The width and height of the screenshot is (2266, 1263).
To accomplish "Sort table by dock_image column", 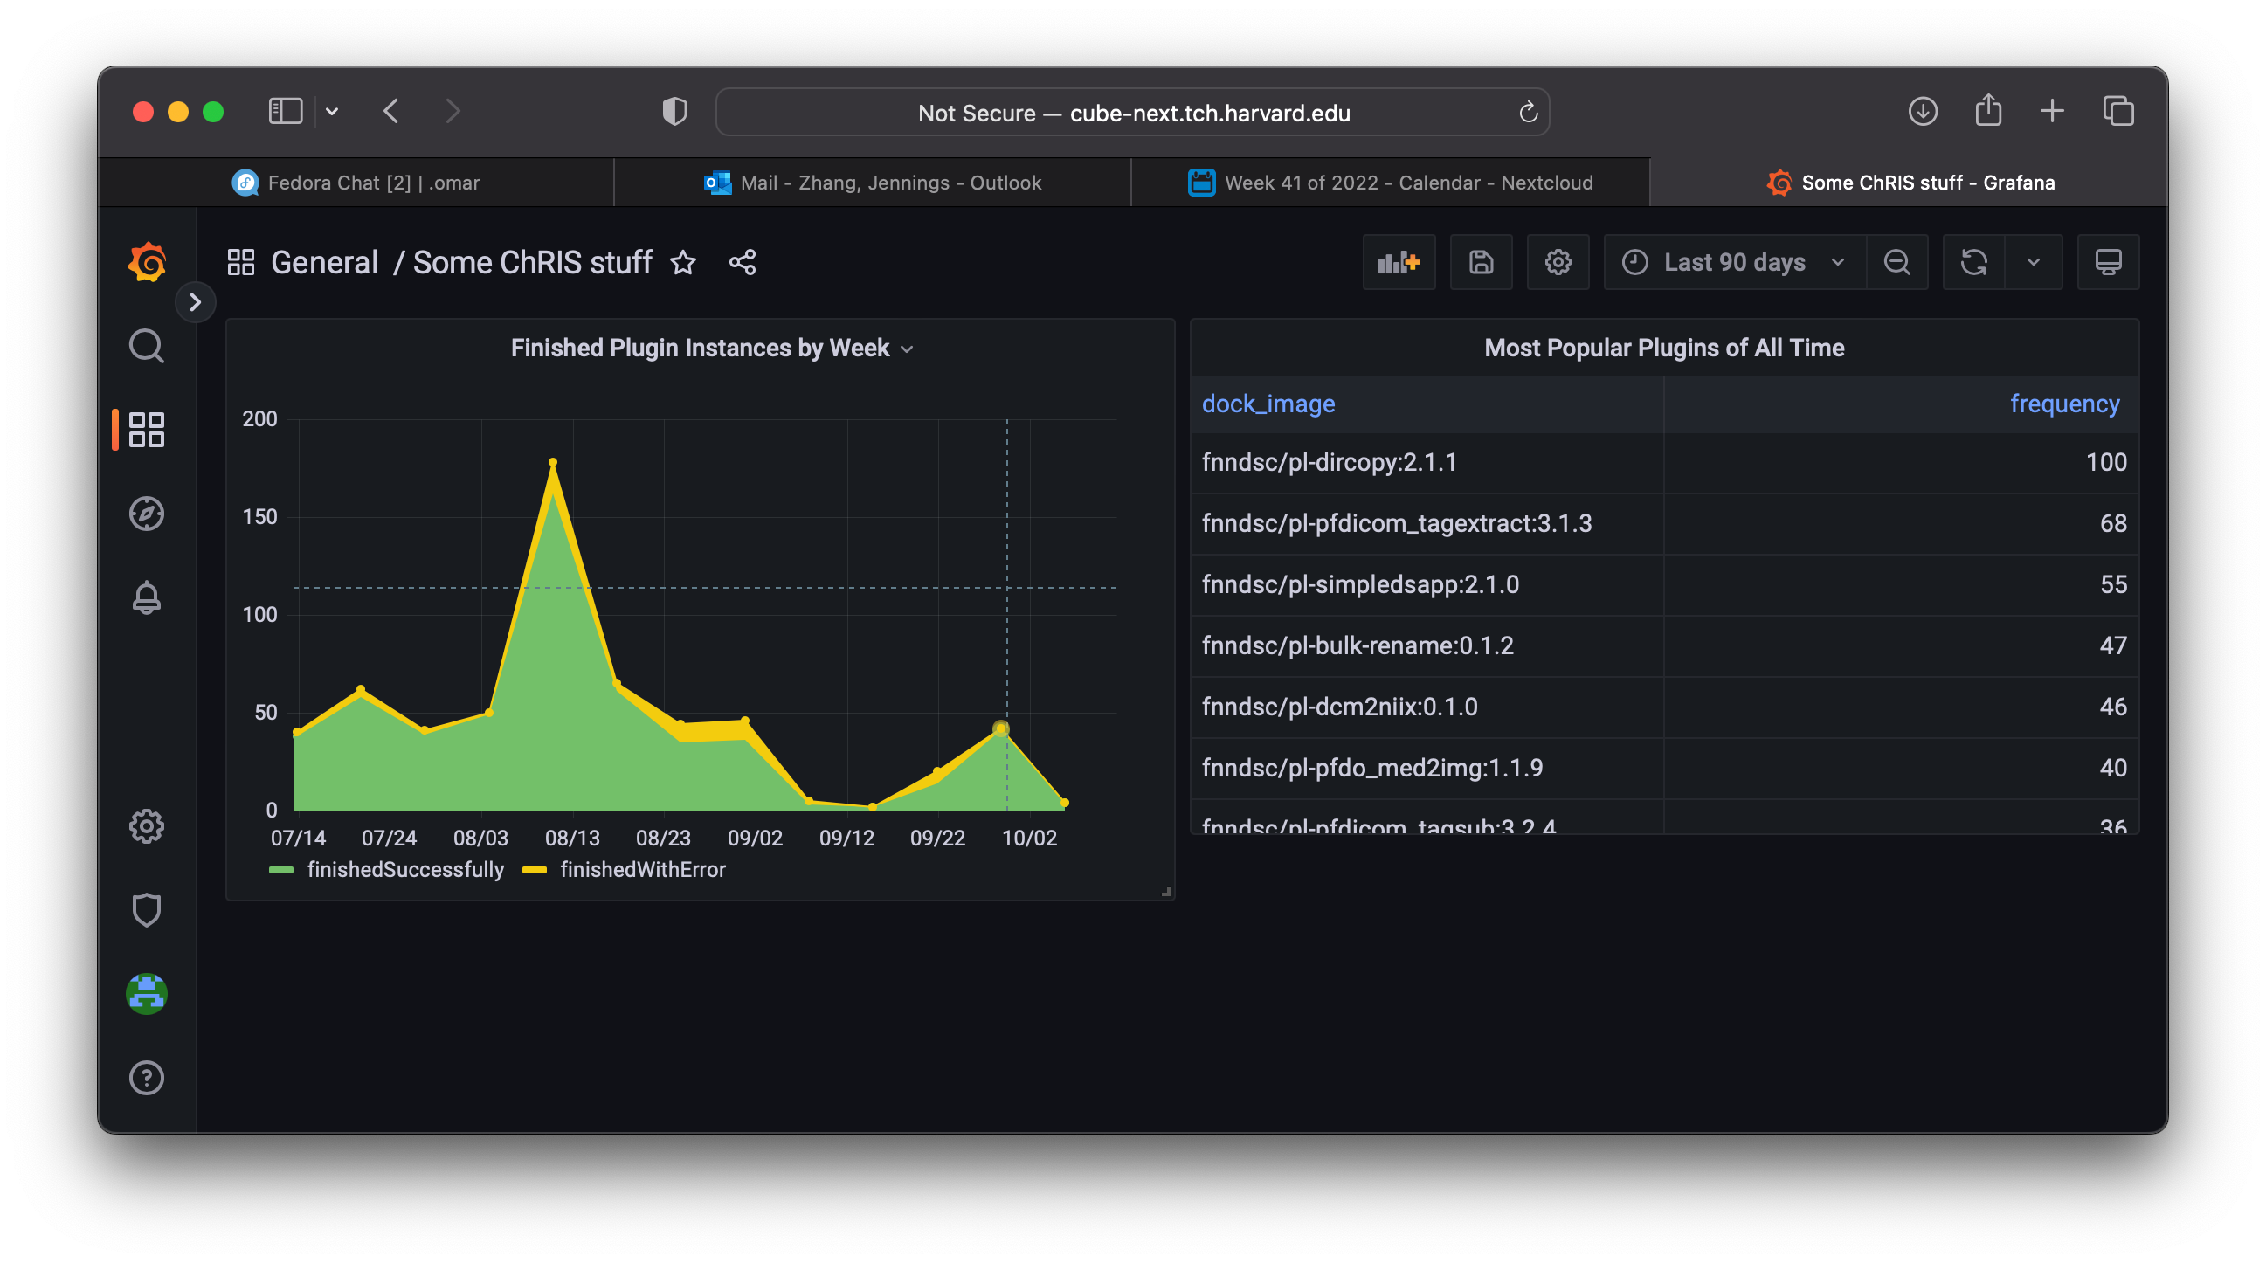I will click(x=1268, y=404).
